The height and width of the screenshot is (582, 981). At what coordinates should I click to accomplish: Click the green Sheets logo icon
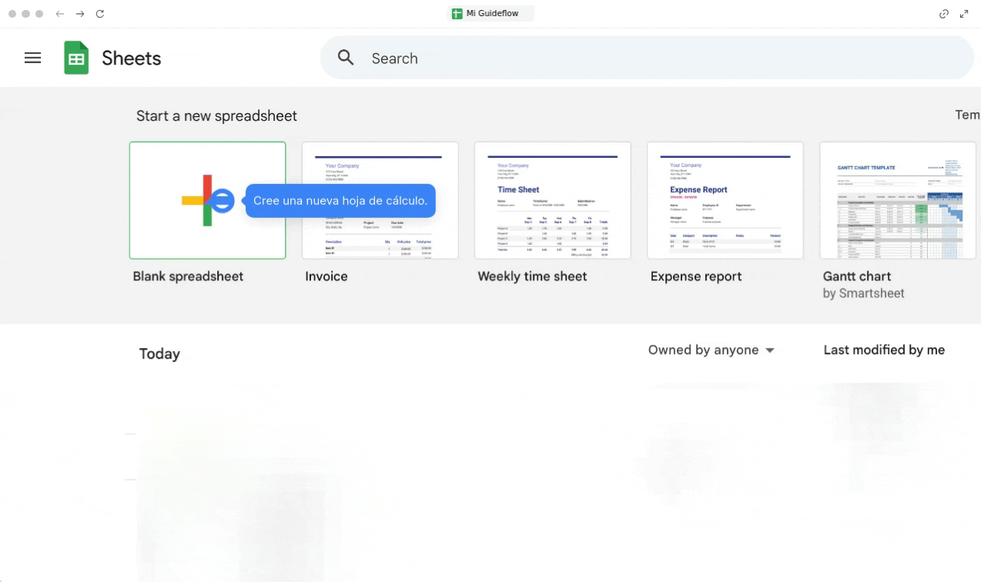tap(76, 58)
